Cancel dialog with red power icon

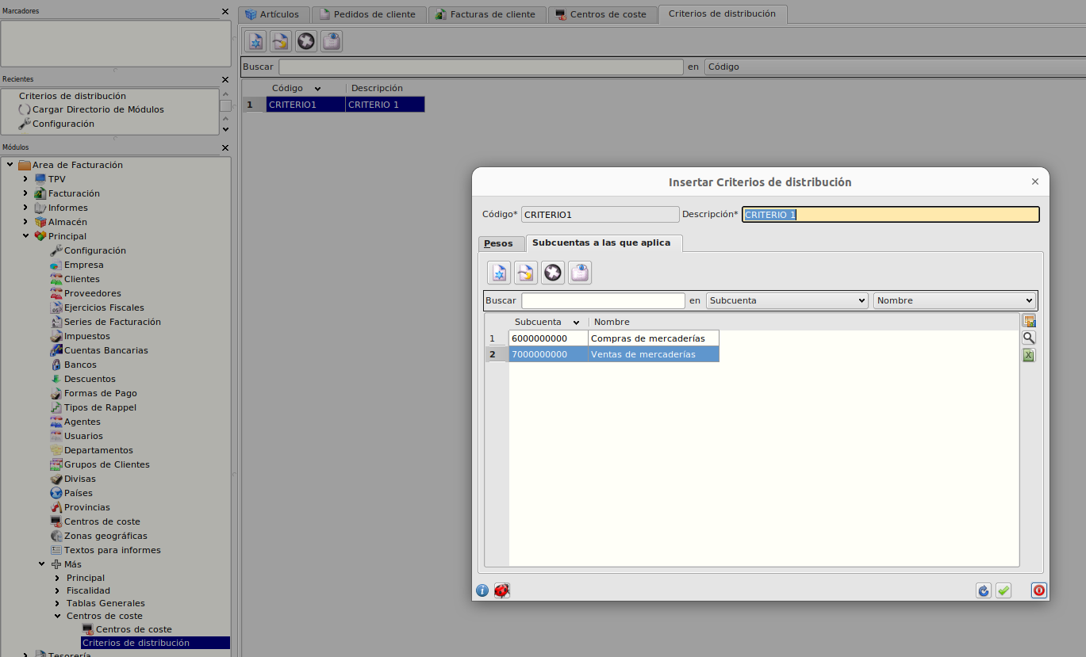[1039, 590]
